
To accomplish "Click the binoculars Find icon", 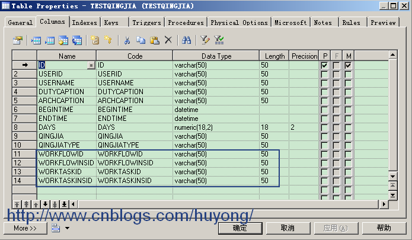I will (186, 40).
